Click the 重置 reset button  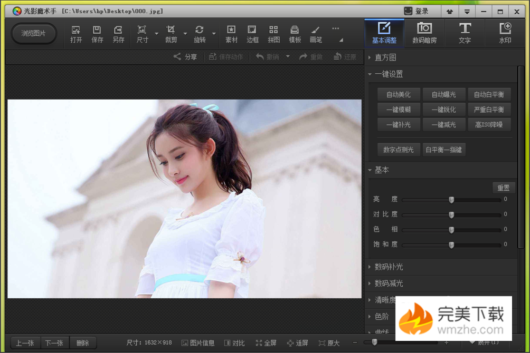coord(503,188)
